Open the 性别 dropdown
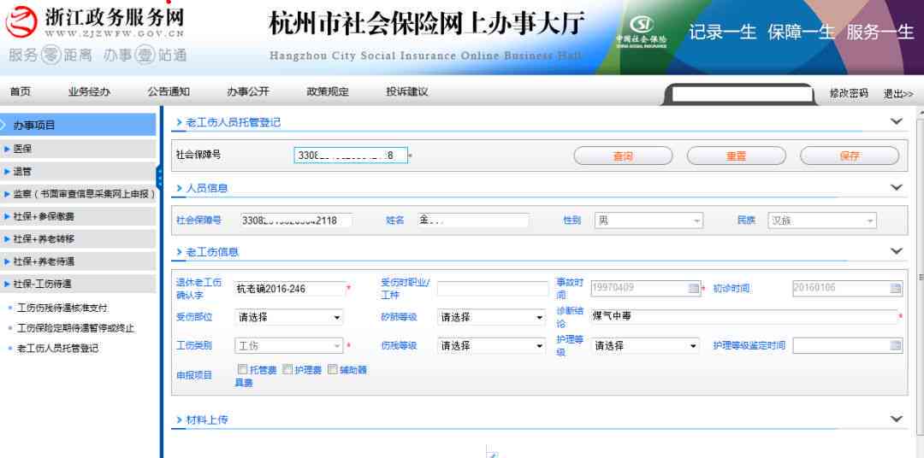Image resolution: width=924 pixels, height=458 pixels. click(x=649, y=220)
